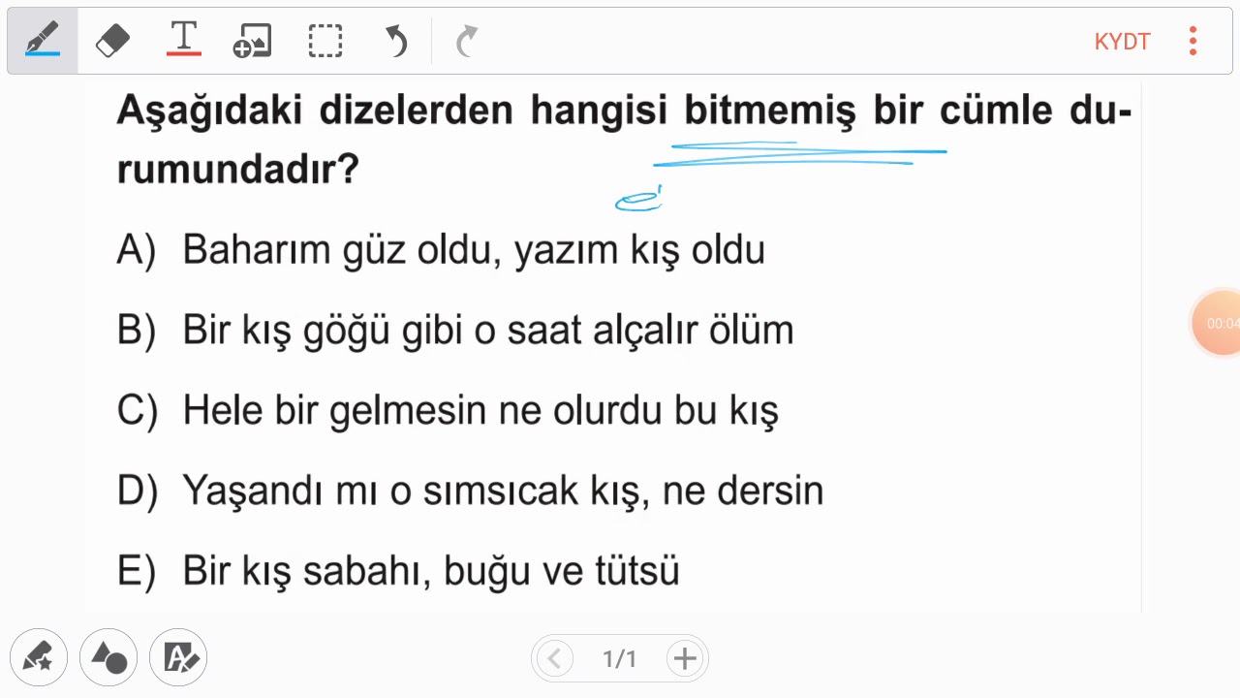
Task: Choose answer option E) Bir kış sabahı
Action: pos(398,571)
